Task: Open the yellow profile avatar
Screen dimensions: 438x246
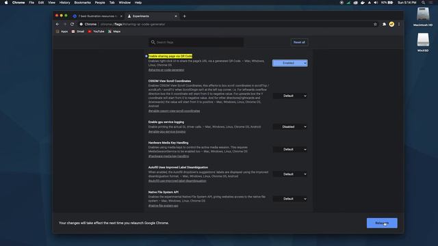Action: point(391,25)
